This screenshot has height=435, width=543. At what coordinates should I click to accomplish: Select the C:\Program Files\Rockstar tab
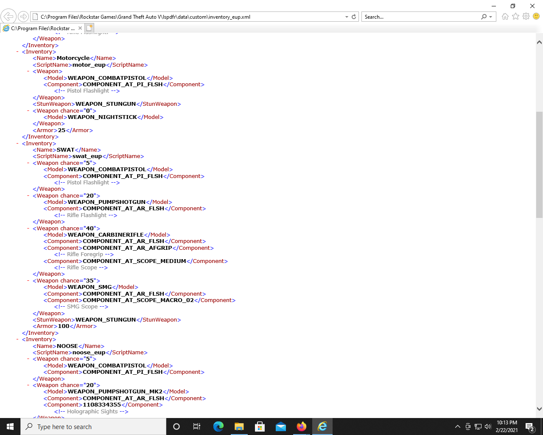coord(42,28)
